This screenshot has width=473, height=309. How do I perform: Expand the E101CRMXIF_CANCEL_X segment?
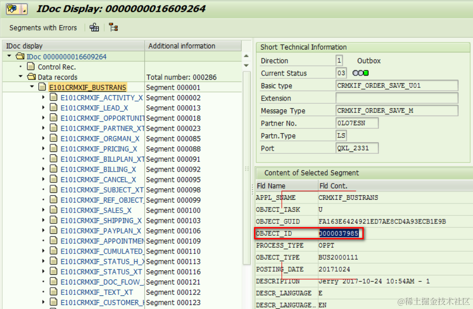[x=43, y=179]
